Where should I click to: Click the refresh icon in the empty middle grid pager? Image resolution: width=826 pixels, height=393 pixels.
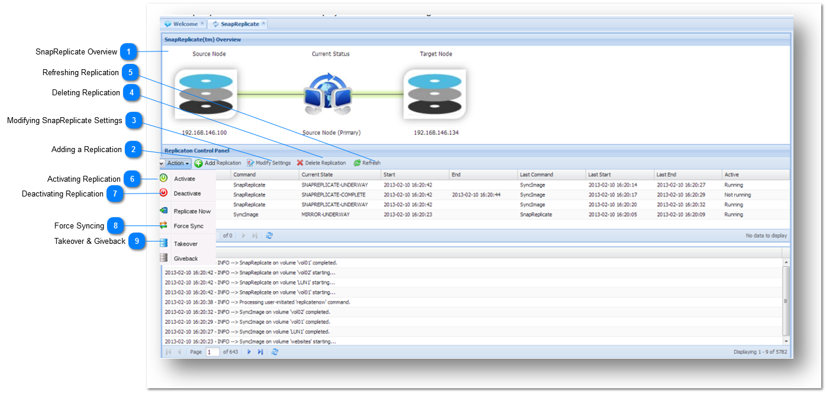pyautogui.click(x=270, y=236)
